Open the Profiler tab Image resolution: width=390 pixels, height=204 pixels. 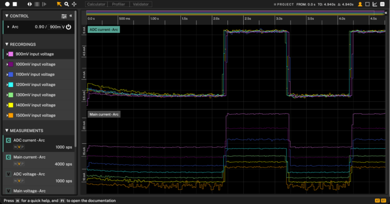[x=118, y=4]
